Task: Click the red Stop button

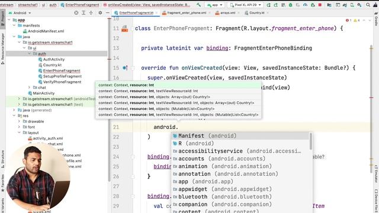Action: 320,5
